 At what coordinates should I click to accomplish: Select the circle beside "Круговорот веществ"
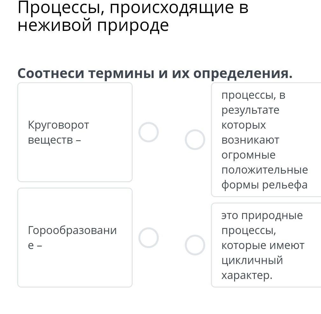point(149,132)
